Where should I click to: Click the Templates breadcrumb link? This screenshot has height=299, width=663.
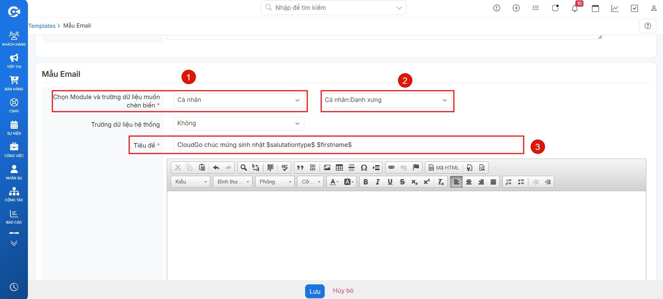(x=42, y=26)
